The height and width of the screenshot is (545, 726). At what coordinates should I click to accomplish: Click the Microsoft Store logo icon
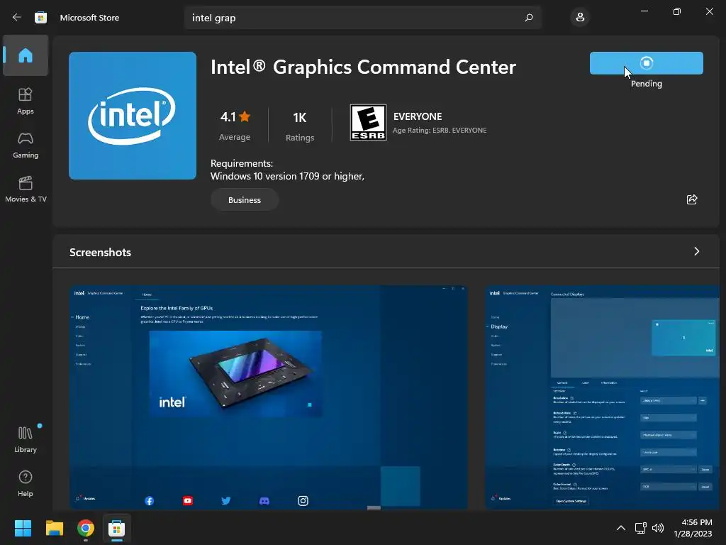point(40,17)
